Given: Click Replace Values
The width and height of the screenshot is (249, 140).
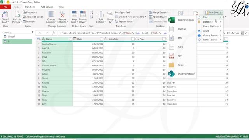Looking at the screenshot, I should [x=124, y=21].
